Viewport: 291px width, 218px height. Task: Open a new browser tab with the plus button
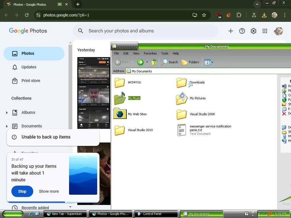(x=78, y=4)
